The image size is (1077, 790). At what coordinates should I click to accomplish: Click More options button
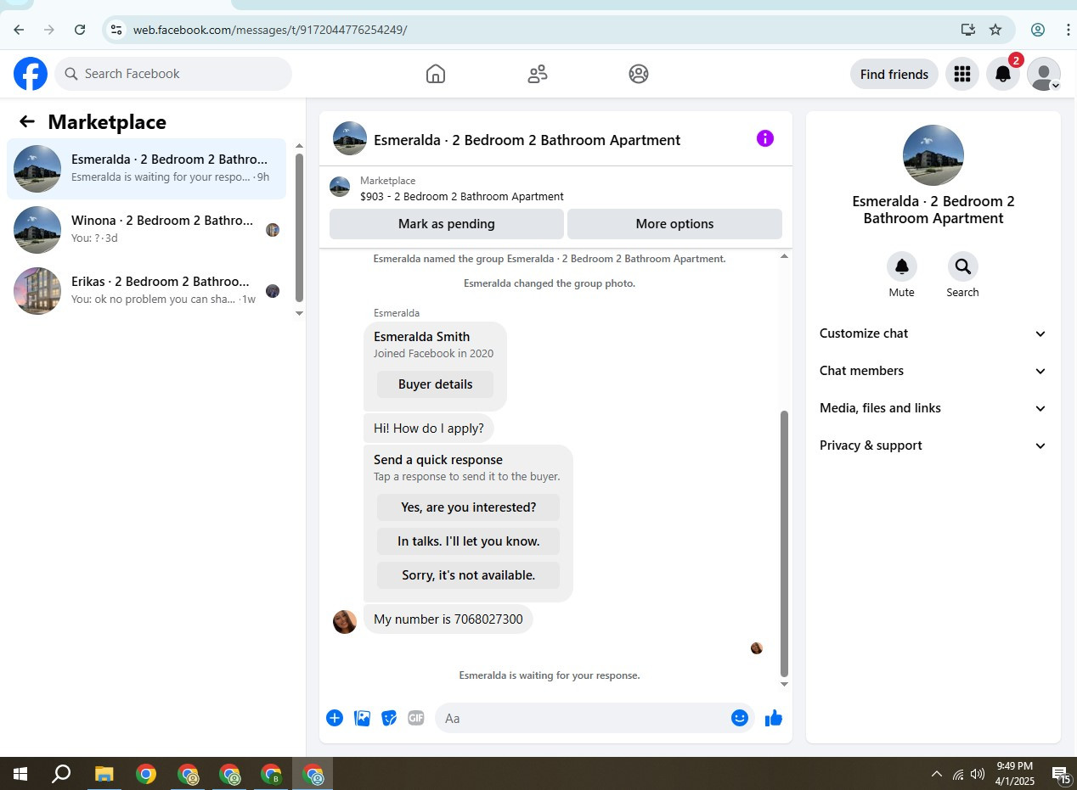click(674, 224)
